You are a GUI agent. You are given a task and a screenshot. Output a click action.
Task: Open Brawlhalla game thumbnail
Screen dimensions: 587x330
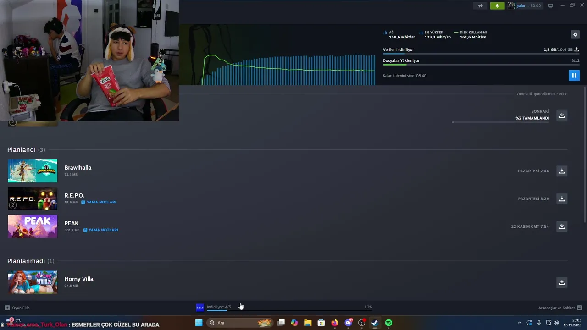33,171
